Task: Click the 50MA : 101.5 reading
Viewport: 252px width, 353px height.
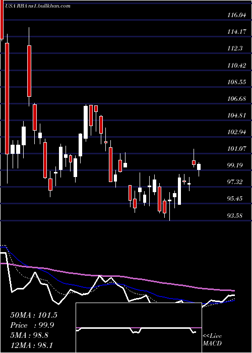Action: tap(34, 315)
